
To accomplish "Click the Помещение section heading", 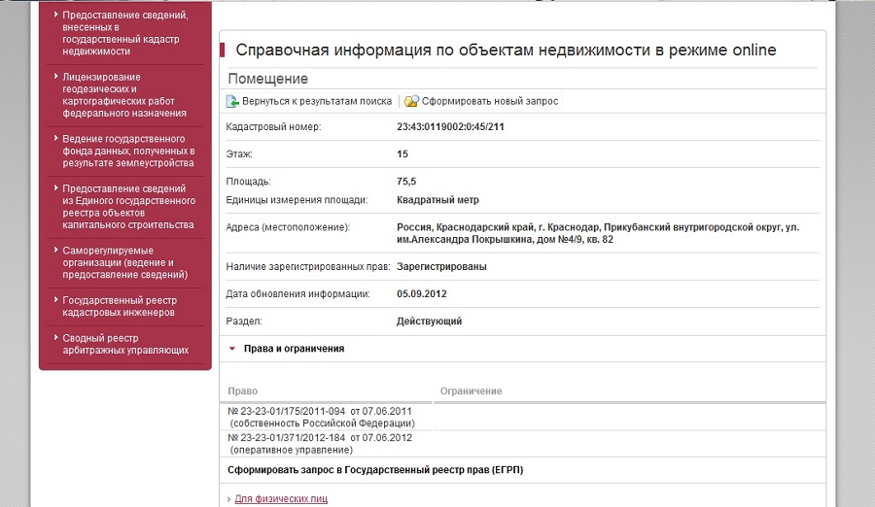I will 267,79.
